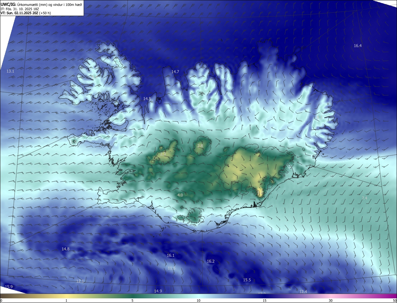Click the 14.5 value in the northwest bay
Screen dimensions: 397x303
[x=147, y=99]
